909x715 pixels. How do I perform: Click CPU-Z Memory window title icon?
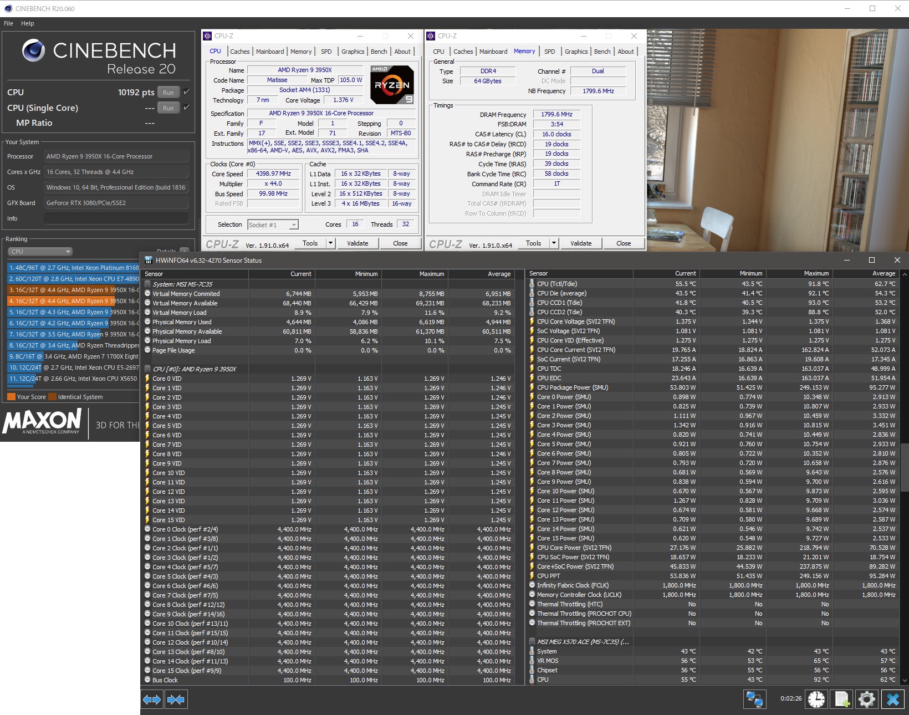coord(431,36)
